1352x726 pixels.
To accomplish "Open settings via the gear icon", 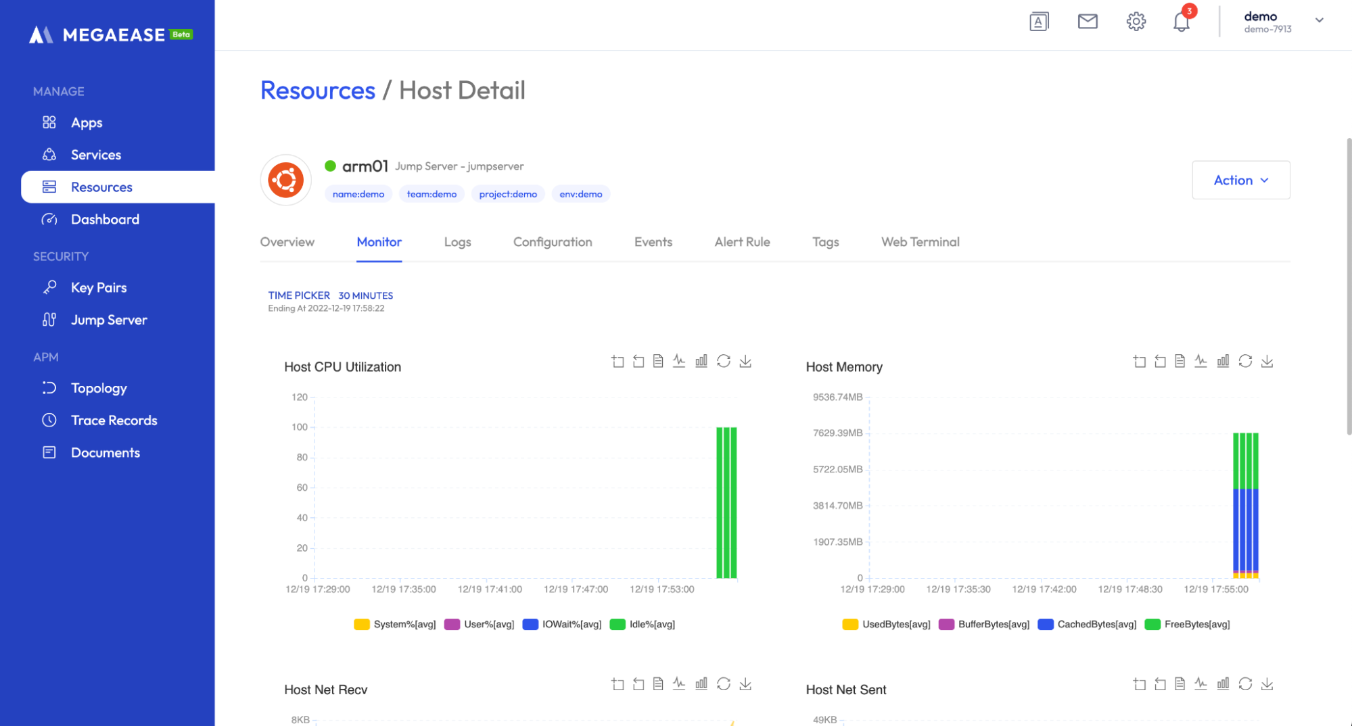I will click(1136, 22).
